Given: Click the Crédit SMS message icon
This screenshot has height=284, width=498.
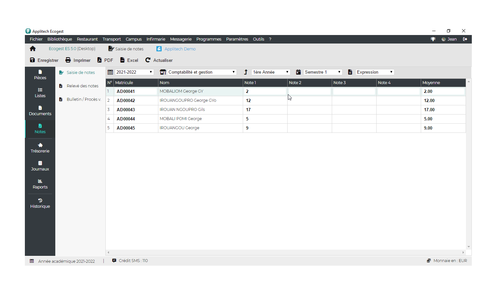Looking at the screenshot, I should pos(114,261).
